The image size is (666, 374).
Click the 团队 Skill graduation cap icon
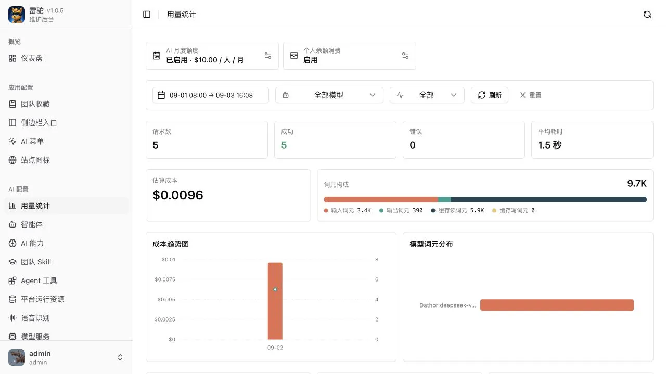coord(12,262)
